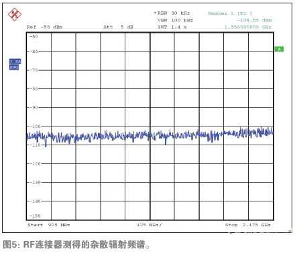This screenshot has height=253, width=295.
Task: Click the -120 y-axis label
Action: [35, 164]
